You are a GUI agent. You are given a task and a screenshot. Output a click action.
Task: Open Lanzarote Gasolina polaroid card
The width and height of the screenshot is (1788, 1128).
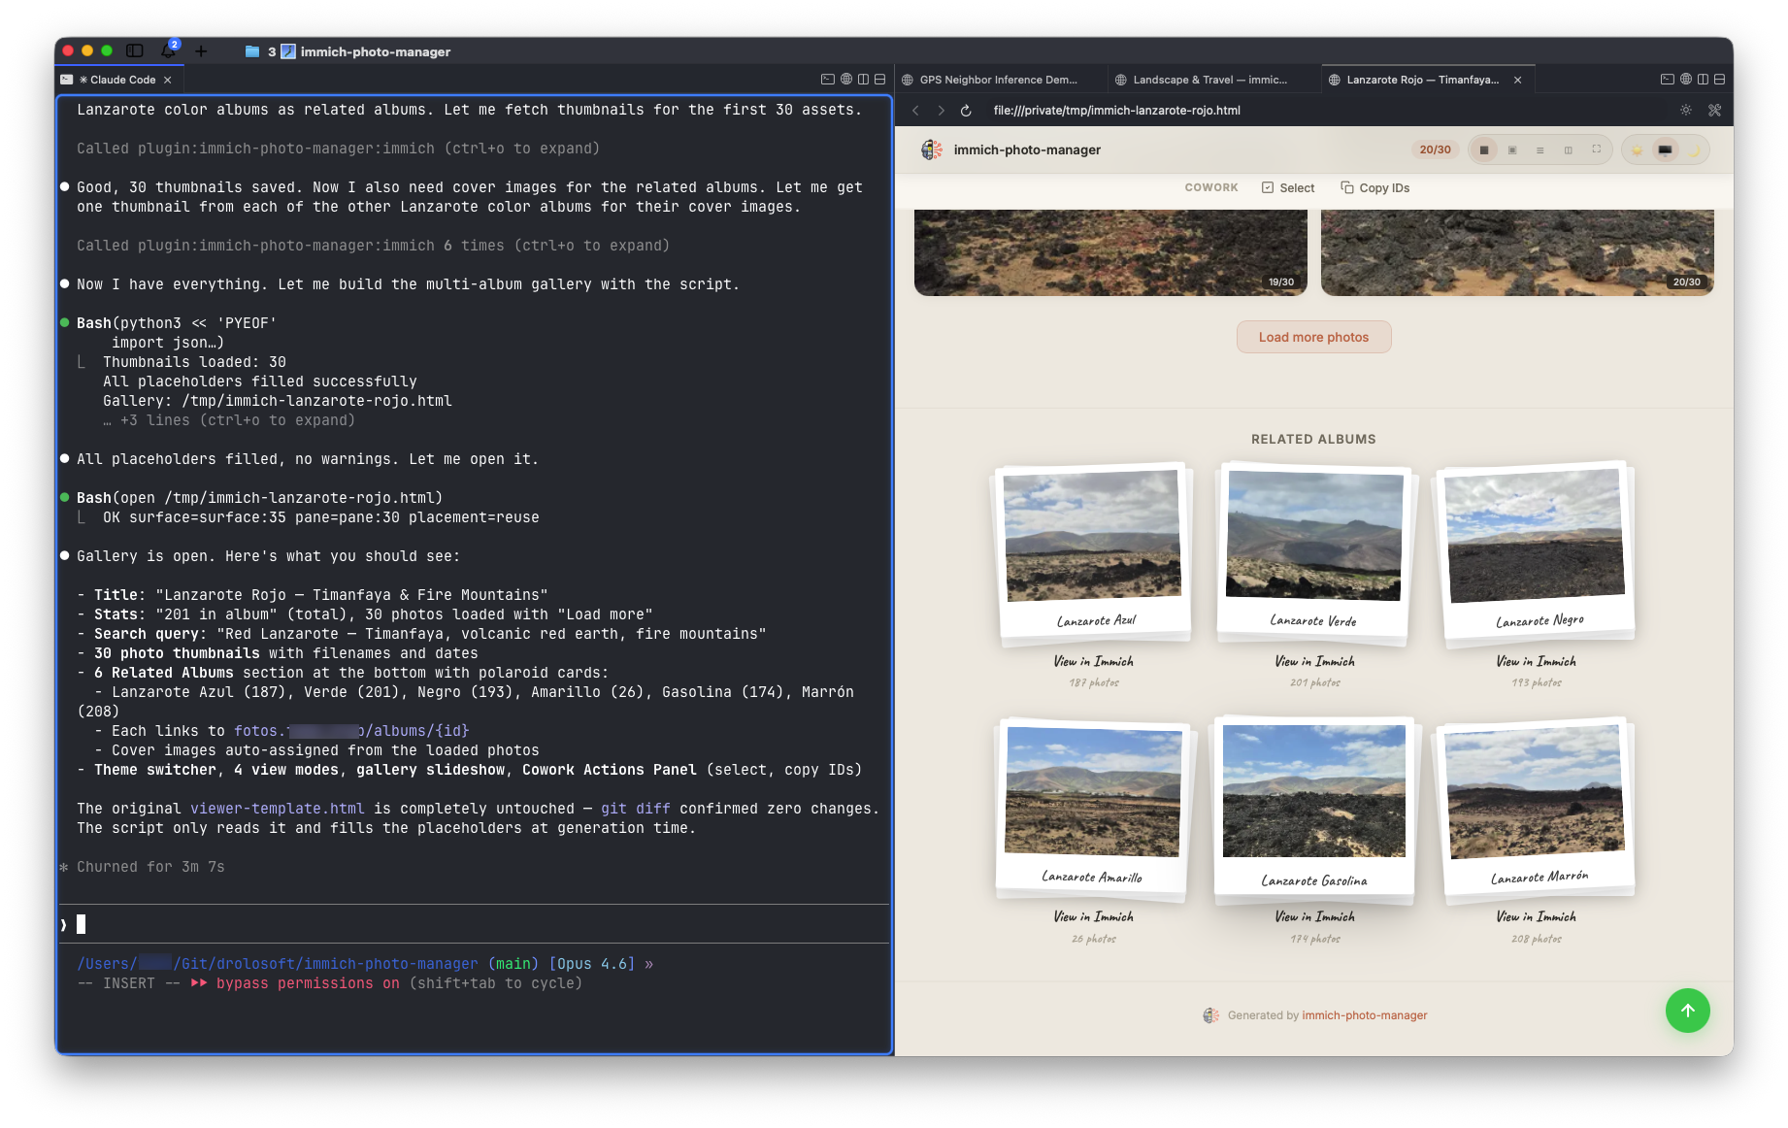[1313, 806]
